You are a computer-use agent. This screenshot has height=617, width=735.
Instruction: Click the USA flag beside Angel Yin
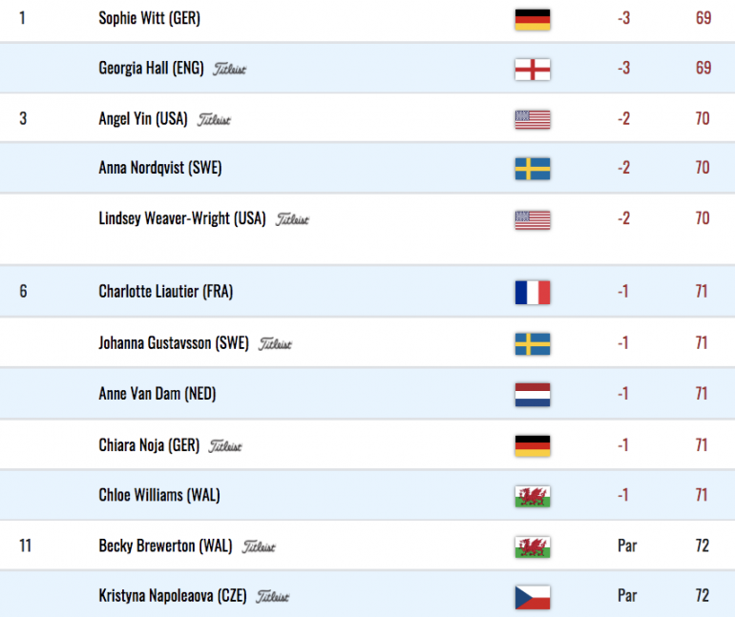[x=532, y=119]
